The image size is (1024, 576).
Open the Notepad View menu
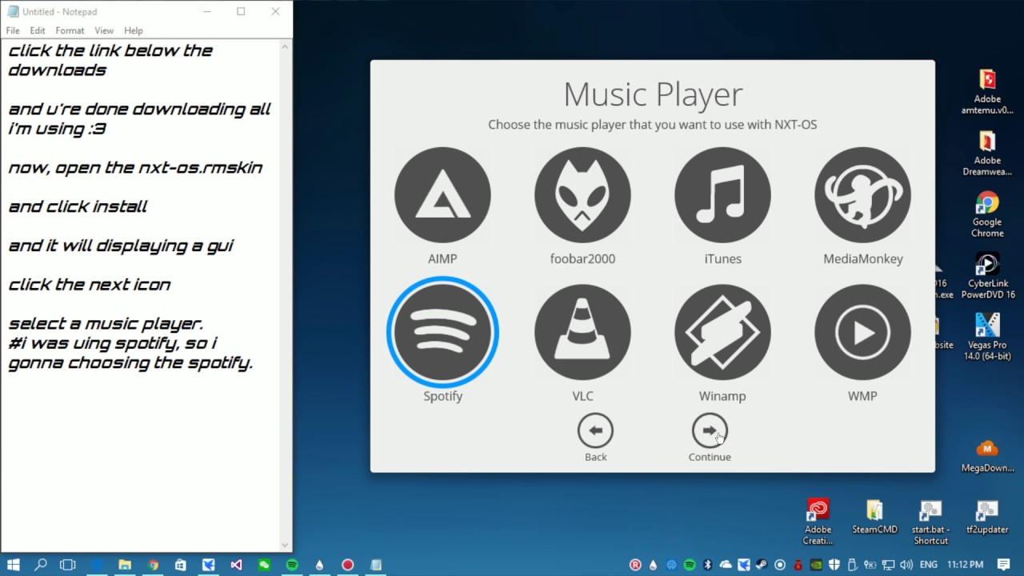coord(104,30)
